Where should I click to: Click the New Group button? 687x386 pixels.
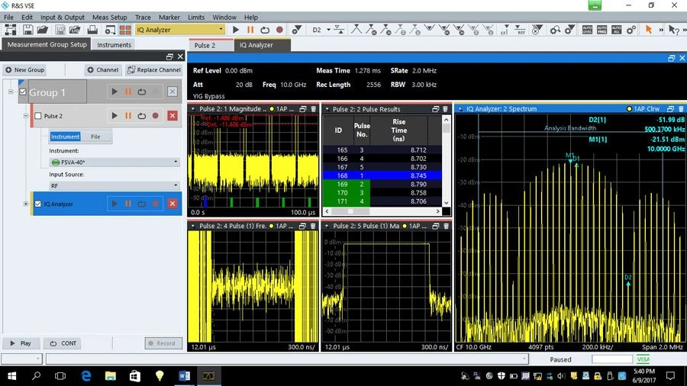click(25, 69)
